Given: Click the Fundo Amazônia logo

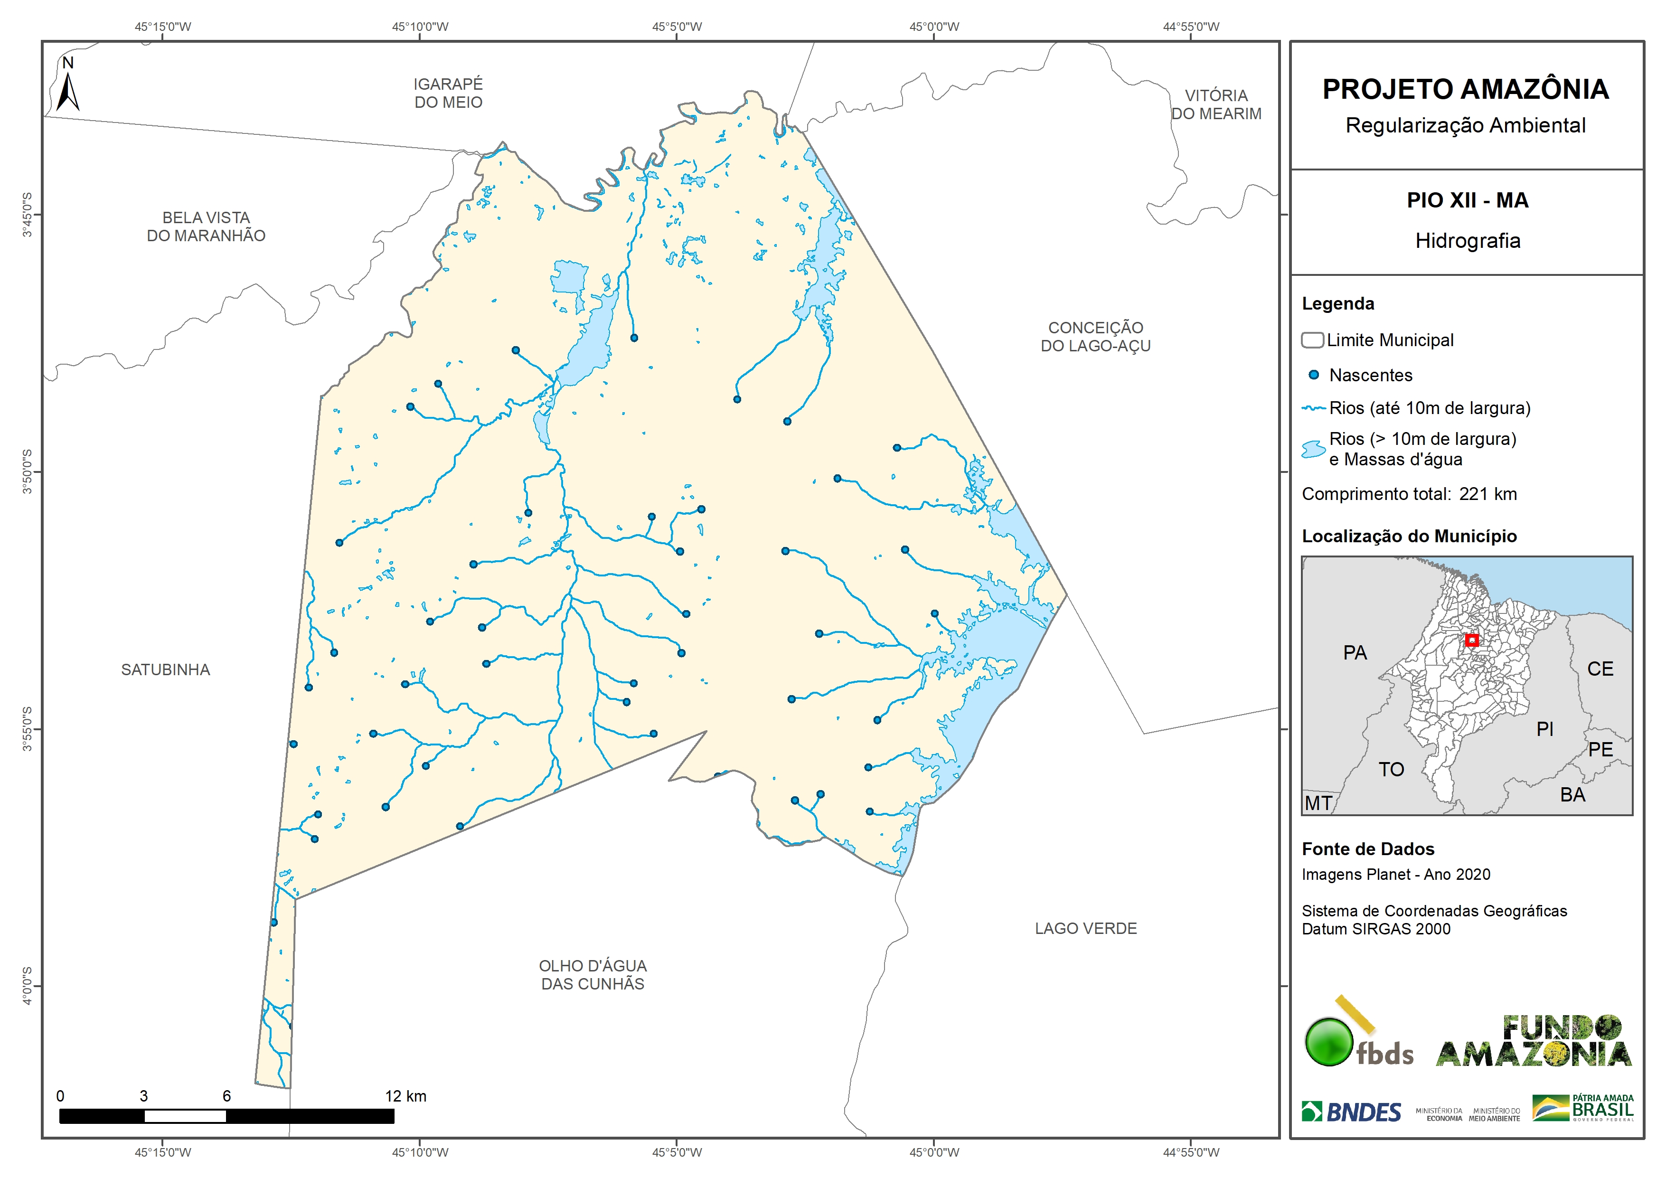Looking at the screenshot, I should pyautogui.click(x=1534, y=1042).
